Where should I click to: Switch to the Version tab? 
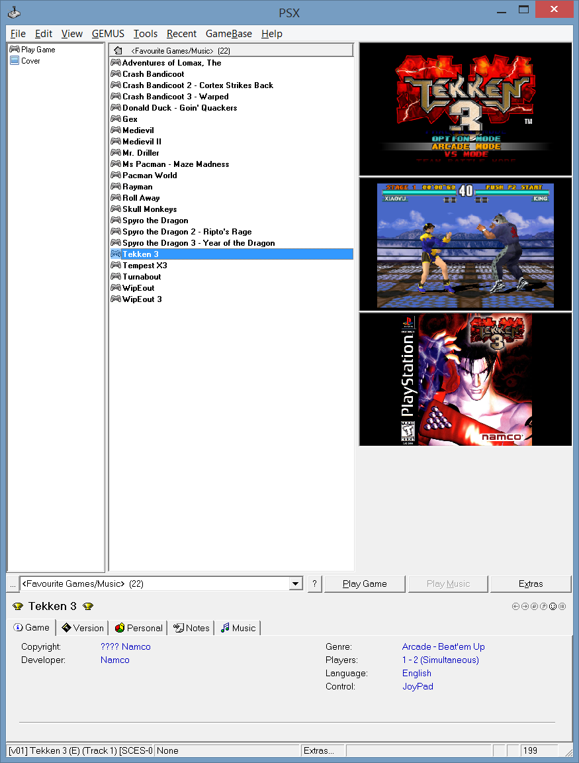83,628
